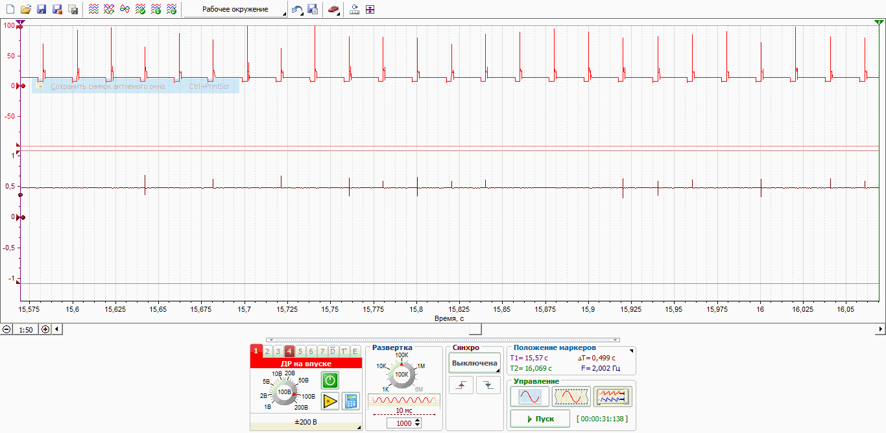Switch to channel tab 4

tap(289, 351)
